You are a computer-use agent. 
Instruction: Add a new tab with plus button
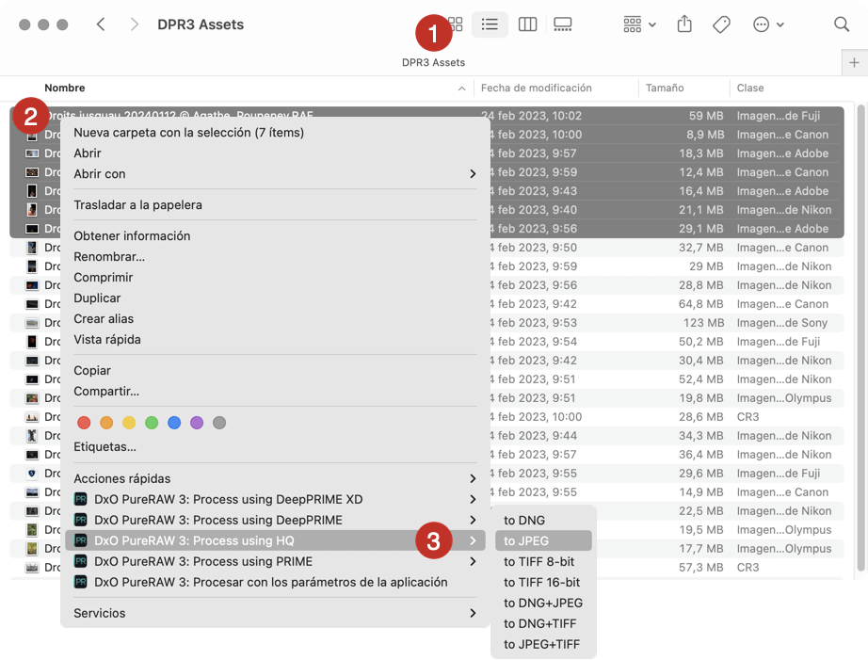[x=854, y=62]
